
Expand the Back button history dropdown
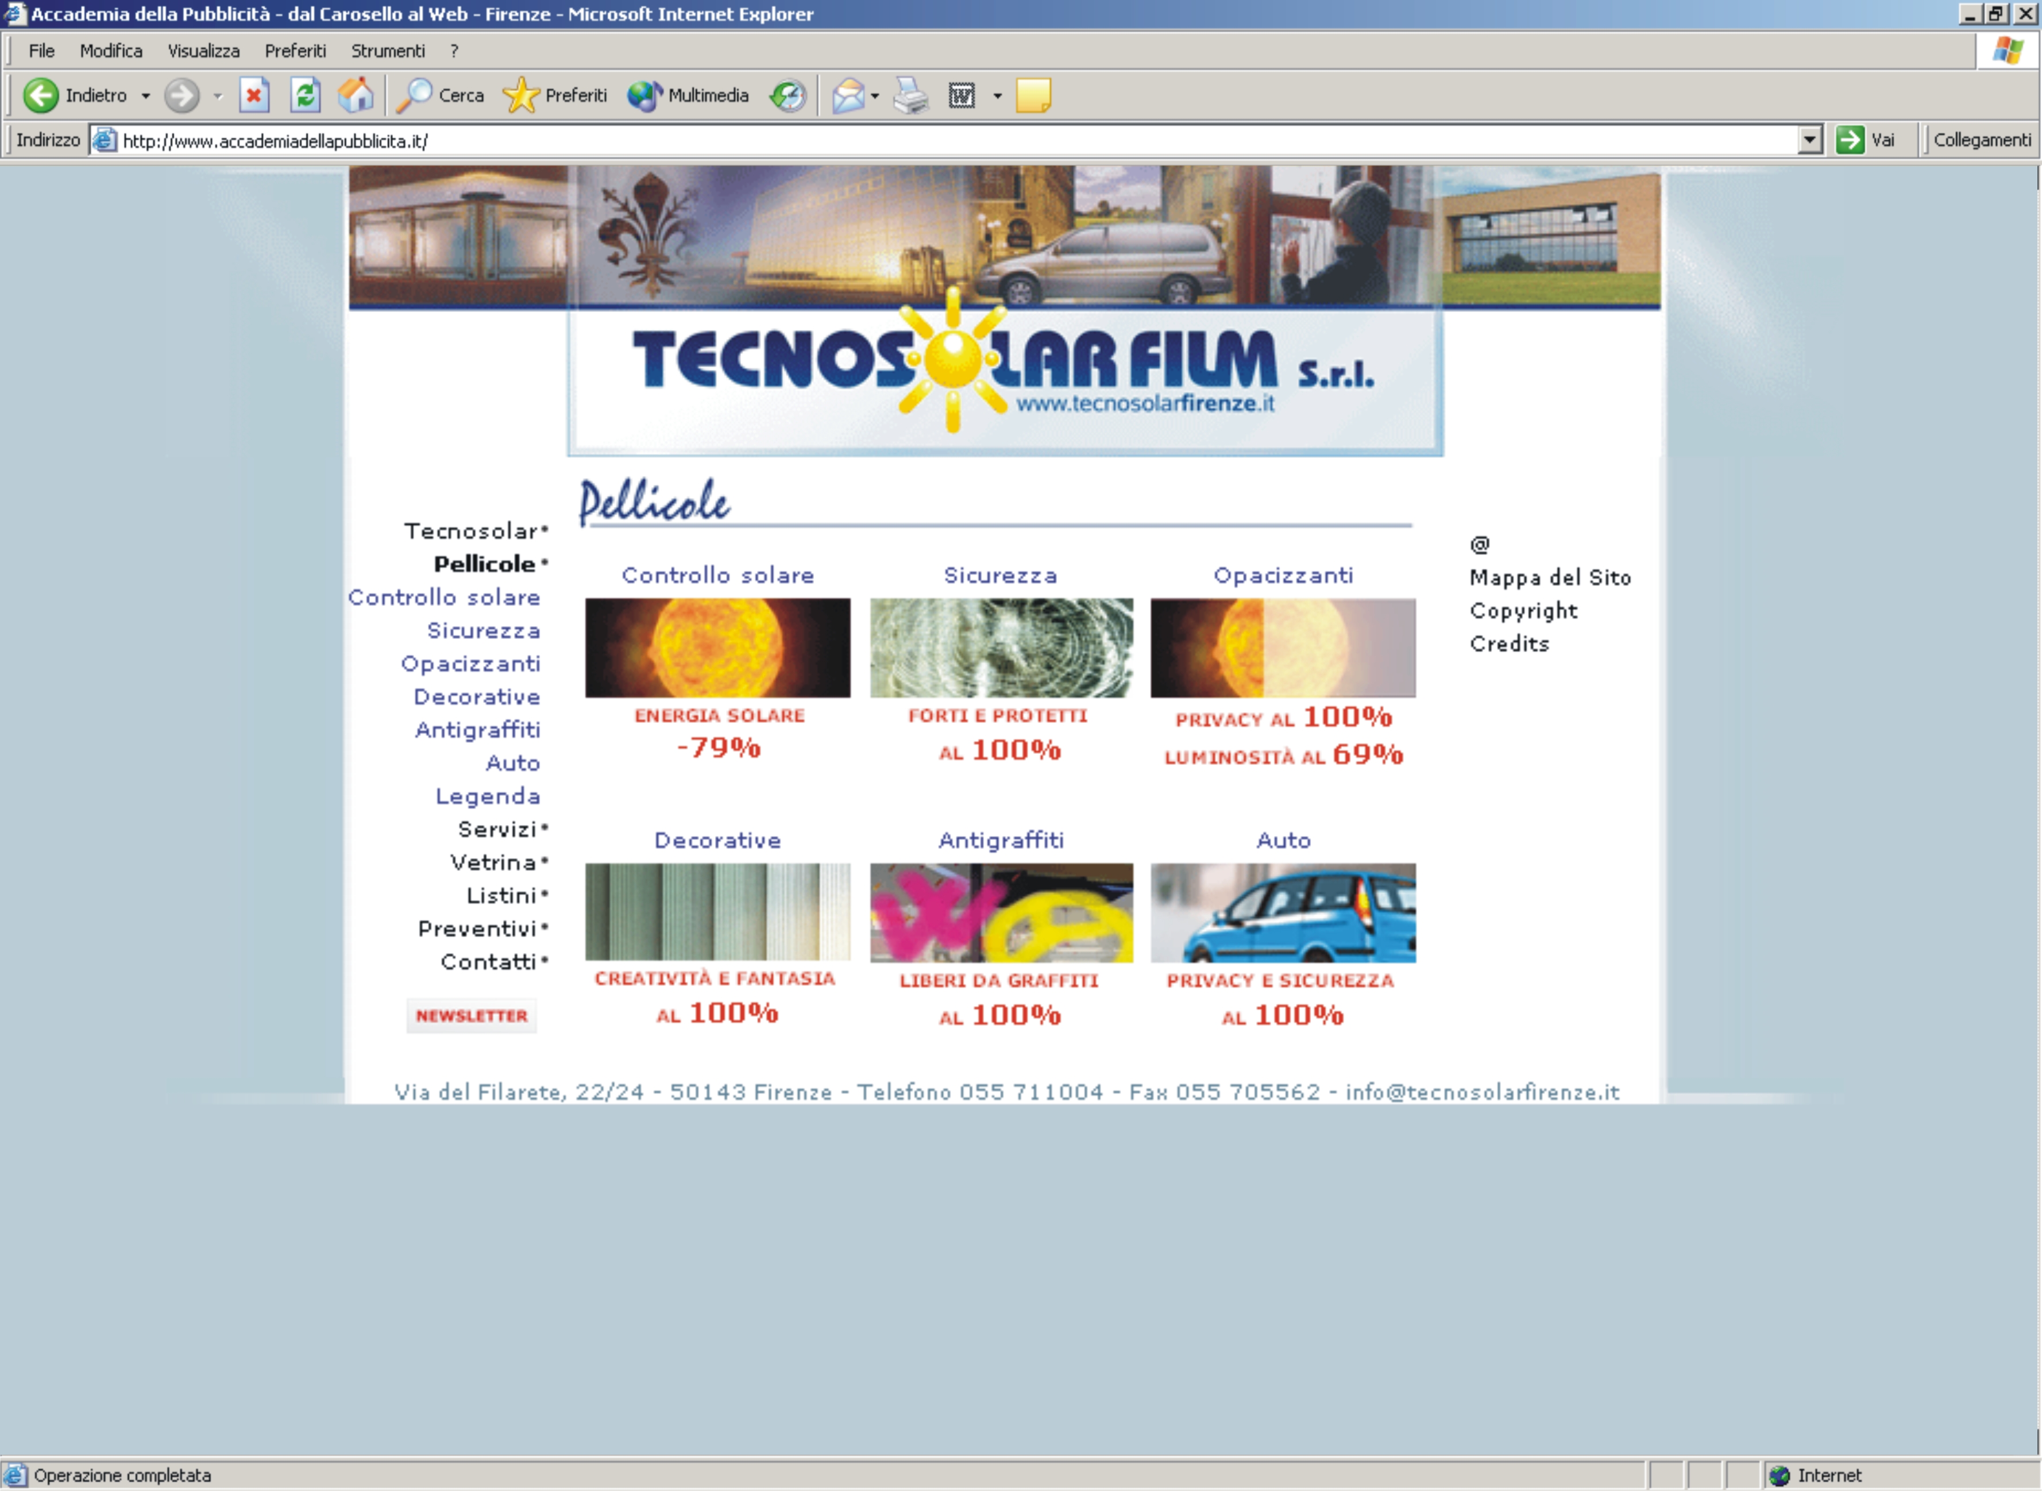145,96
